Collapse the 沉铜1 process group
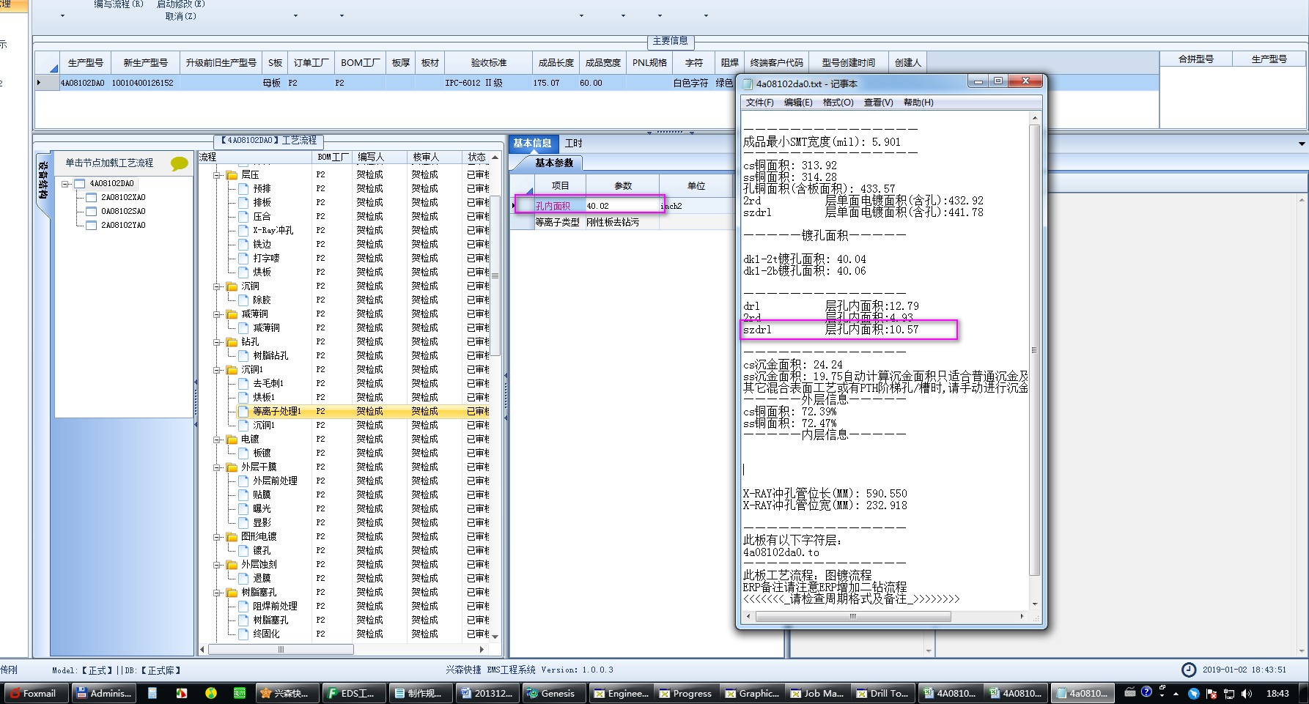 [218, 370]
